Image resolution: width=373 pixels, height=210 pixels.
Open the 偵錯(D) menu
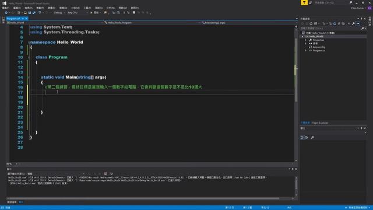point(63,8)
